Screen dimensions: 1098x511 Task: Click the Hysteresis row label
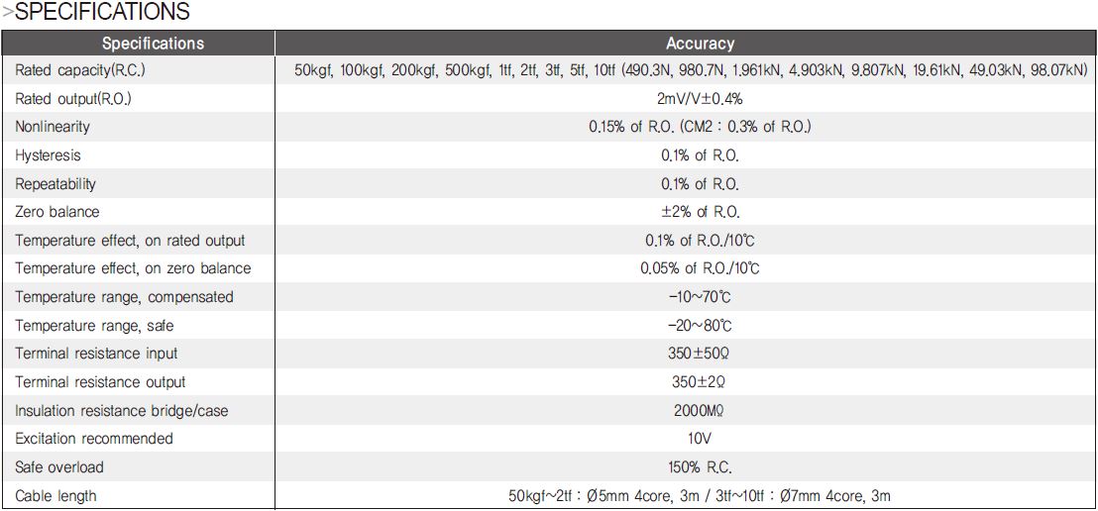pos(48,155)
